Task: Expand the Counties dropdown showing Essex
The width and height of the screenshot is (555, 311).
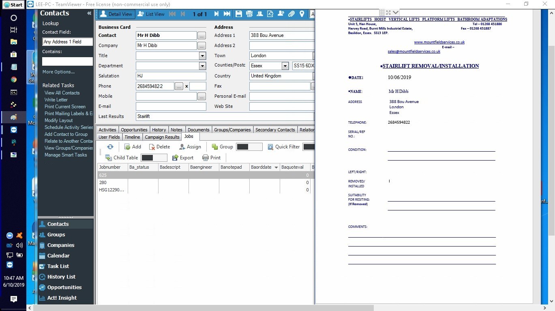Action: [285, 66]
